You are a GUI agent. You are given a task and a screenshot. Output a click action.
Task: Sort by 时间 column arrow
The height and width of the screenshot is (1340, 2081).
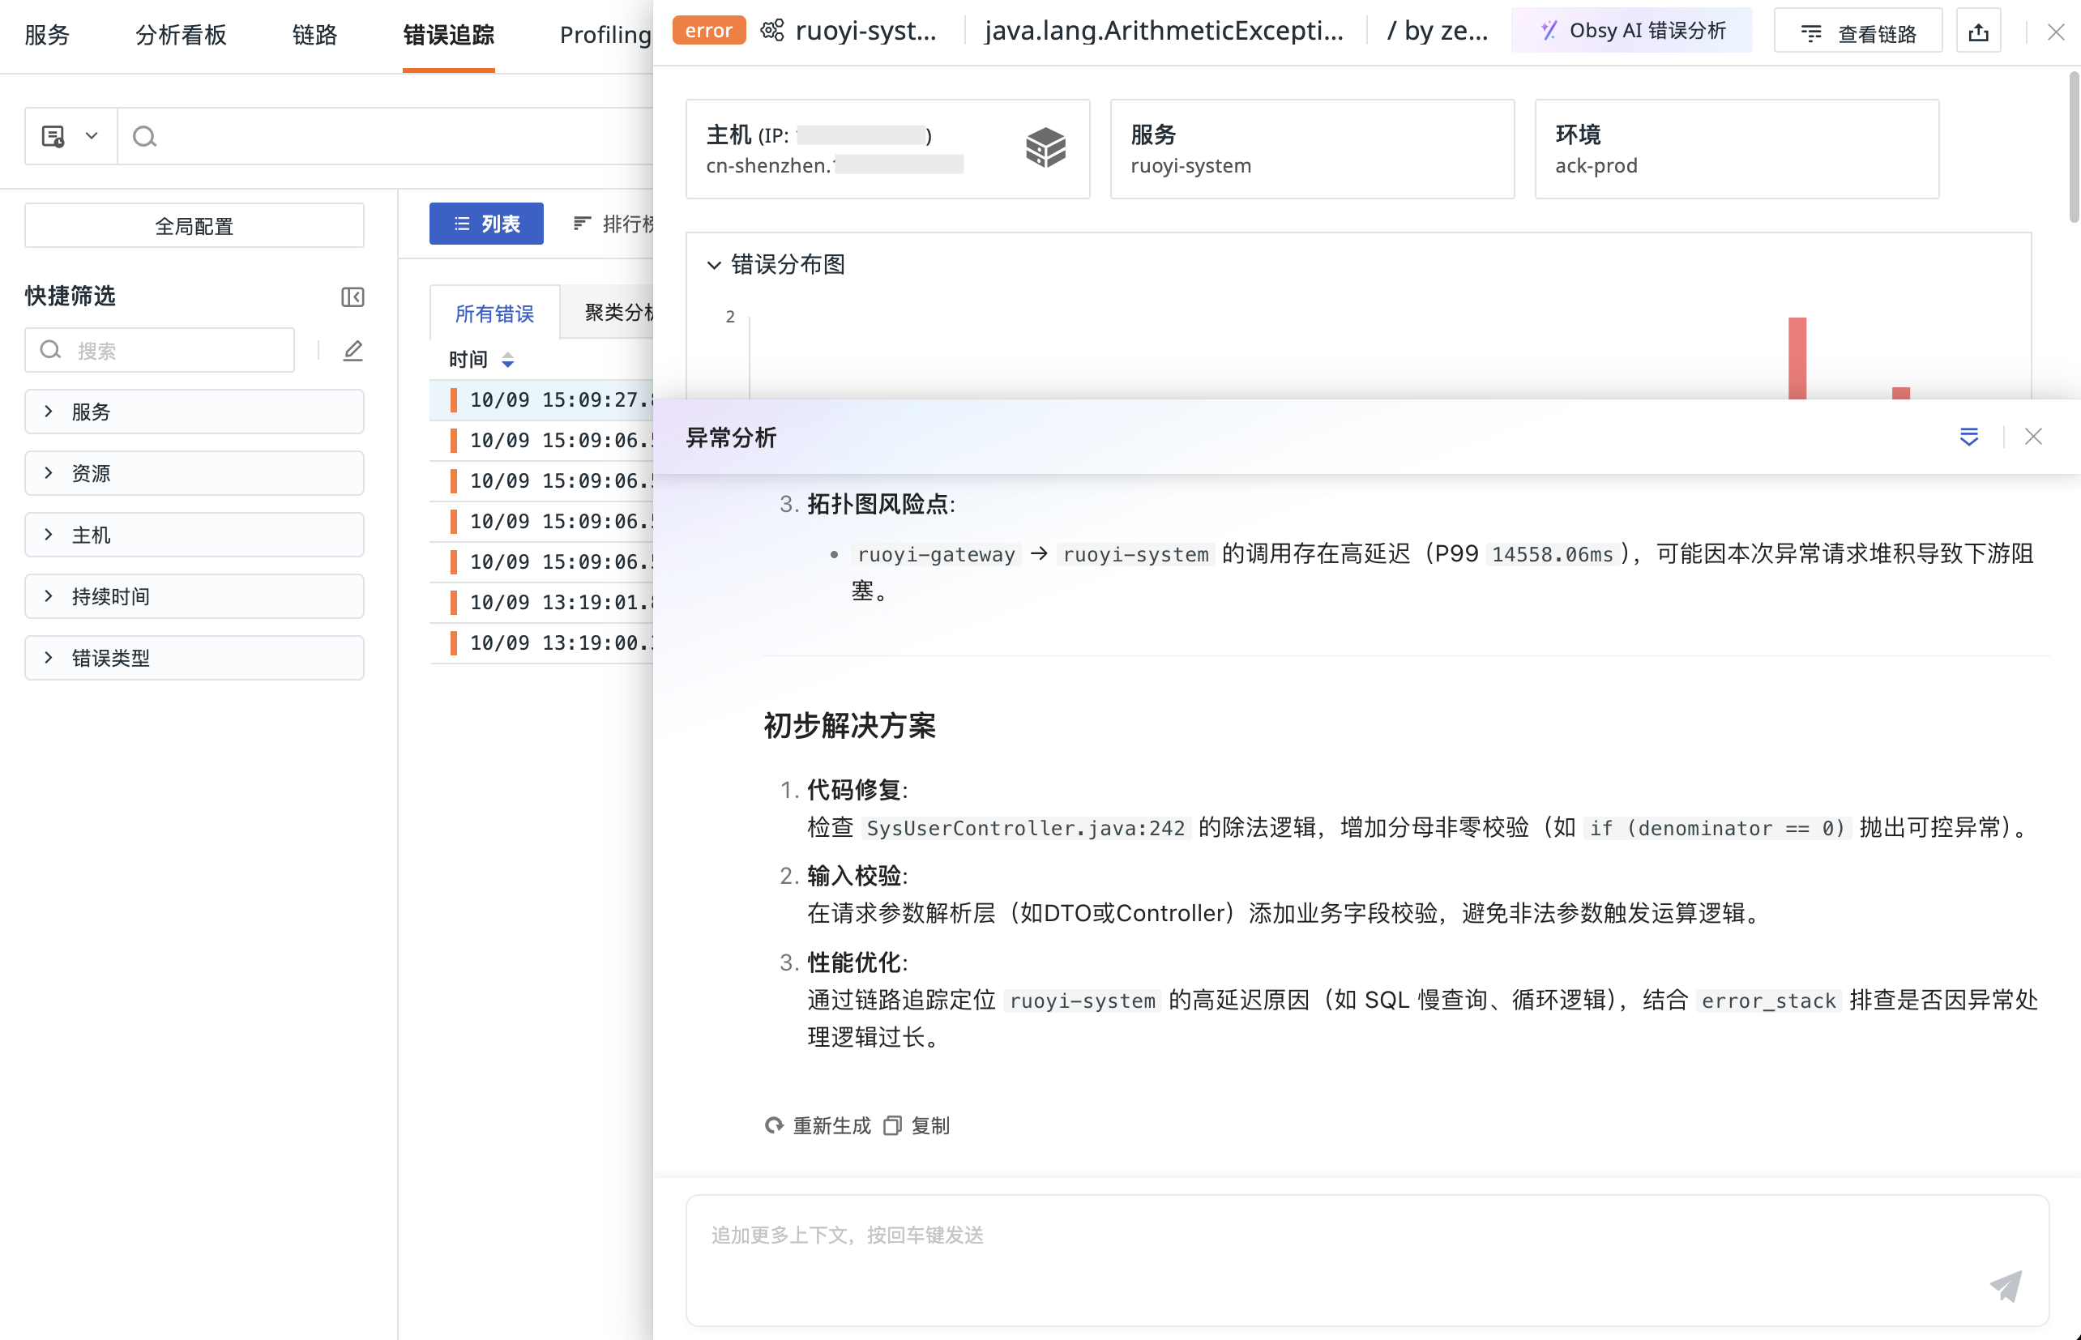tap(507, 360)
